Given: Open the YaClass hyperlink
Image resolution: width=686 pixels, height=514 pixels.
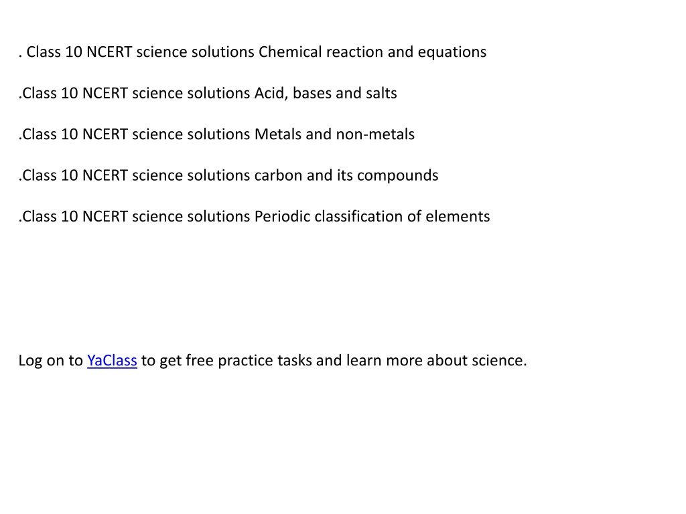Looking at the screenshot, I should (x=112, y=361).
